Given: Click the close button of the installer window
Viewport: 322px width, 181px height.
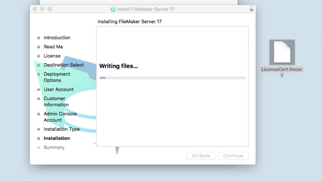Looking at the screenshot, I should pyautogui.click(x=35, y=9).
